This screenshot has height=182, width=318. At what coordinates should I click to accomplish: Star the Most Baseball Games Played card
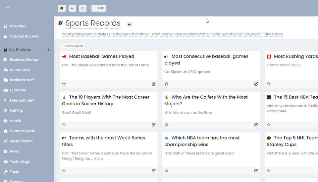(64, 84)
